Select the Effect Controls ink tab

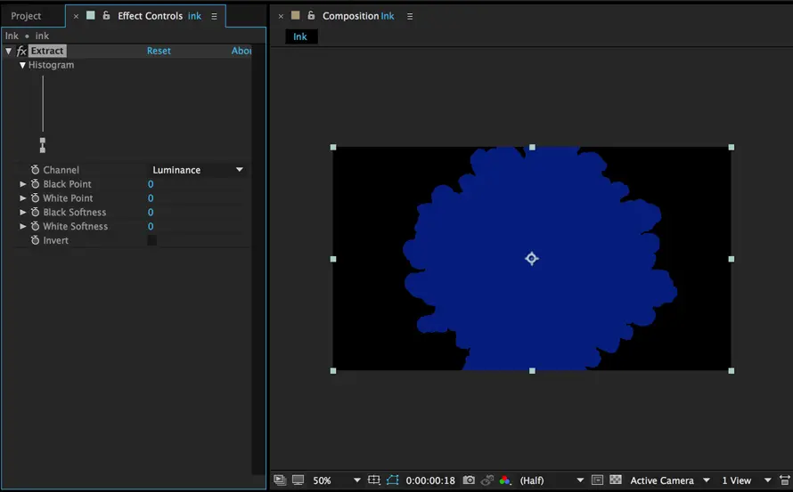coord(159,16)
